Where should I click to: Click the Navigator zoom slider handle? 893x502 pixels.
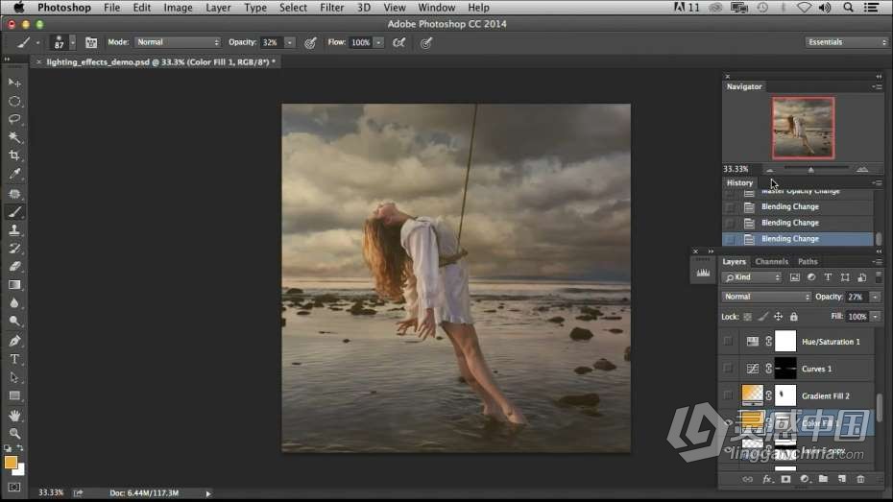(x=811, y=169)
